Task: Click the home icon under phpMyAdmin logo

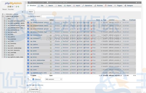Action: pos(8,7)
